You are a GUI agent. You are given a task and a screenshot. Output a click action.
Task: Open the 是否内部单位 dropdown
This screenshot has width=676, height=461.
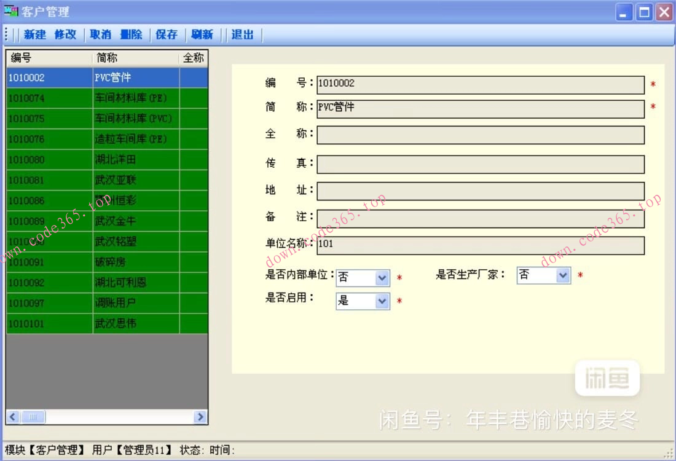click(382, 278)
